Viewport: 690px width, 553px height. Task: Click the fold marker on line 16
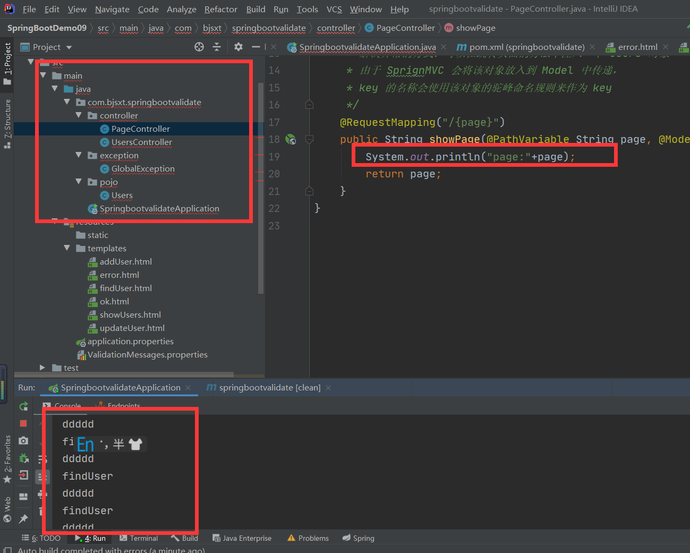(309, 105)
